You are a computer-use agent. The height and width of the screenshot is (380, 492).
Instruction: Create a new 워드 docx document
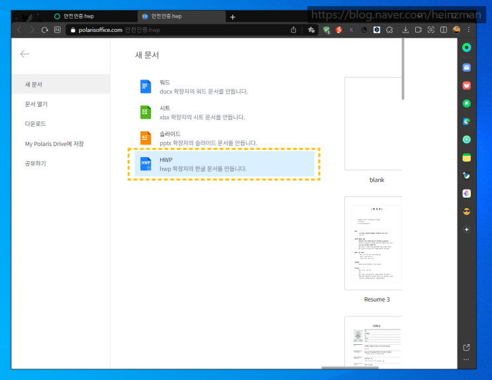point(224,87)
